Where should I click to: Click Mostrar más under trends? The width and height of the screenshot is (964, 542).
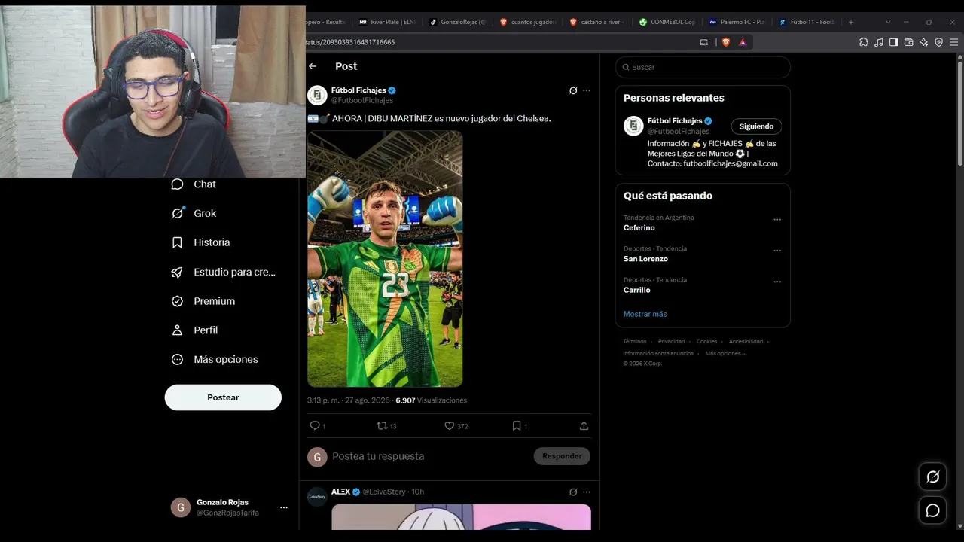(x=645, y=314)
